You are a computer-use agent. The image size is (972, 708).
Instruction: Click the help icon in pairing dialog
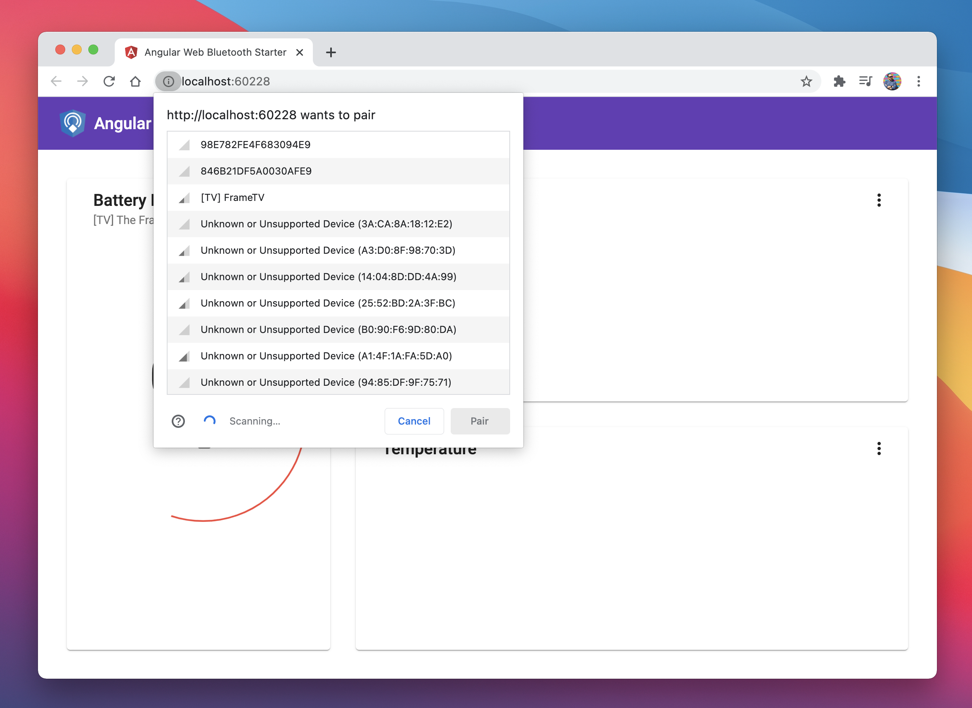(178, 421)
